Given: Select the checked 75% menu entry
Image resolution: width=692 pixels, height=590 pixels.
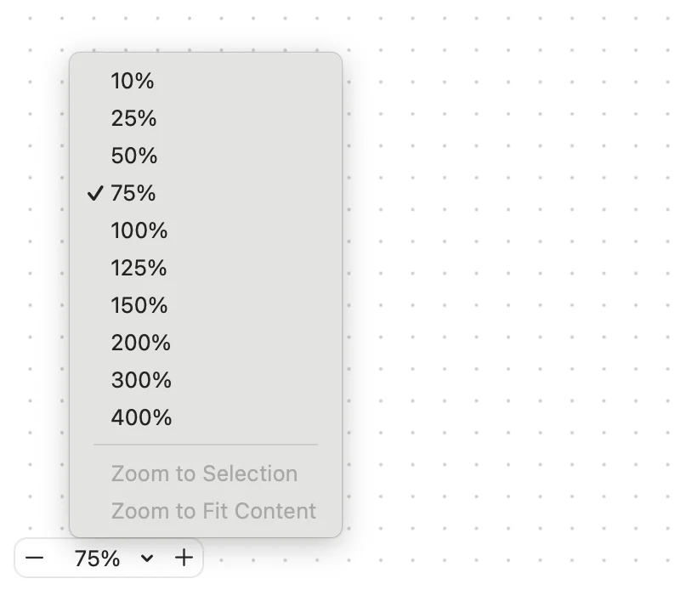Looking at the screenshot, I should (134, 194).
